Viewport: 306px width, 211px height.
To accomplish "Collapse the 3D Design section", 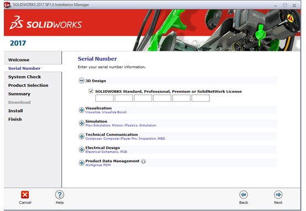I will (x=82, y=80).
